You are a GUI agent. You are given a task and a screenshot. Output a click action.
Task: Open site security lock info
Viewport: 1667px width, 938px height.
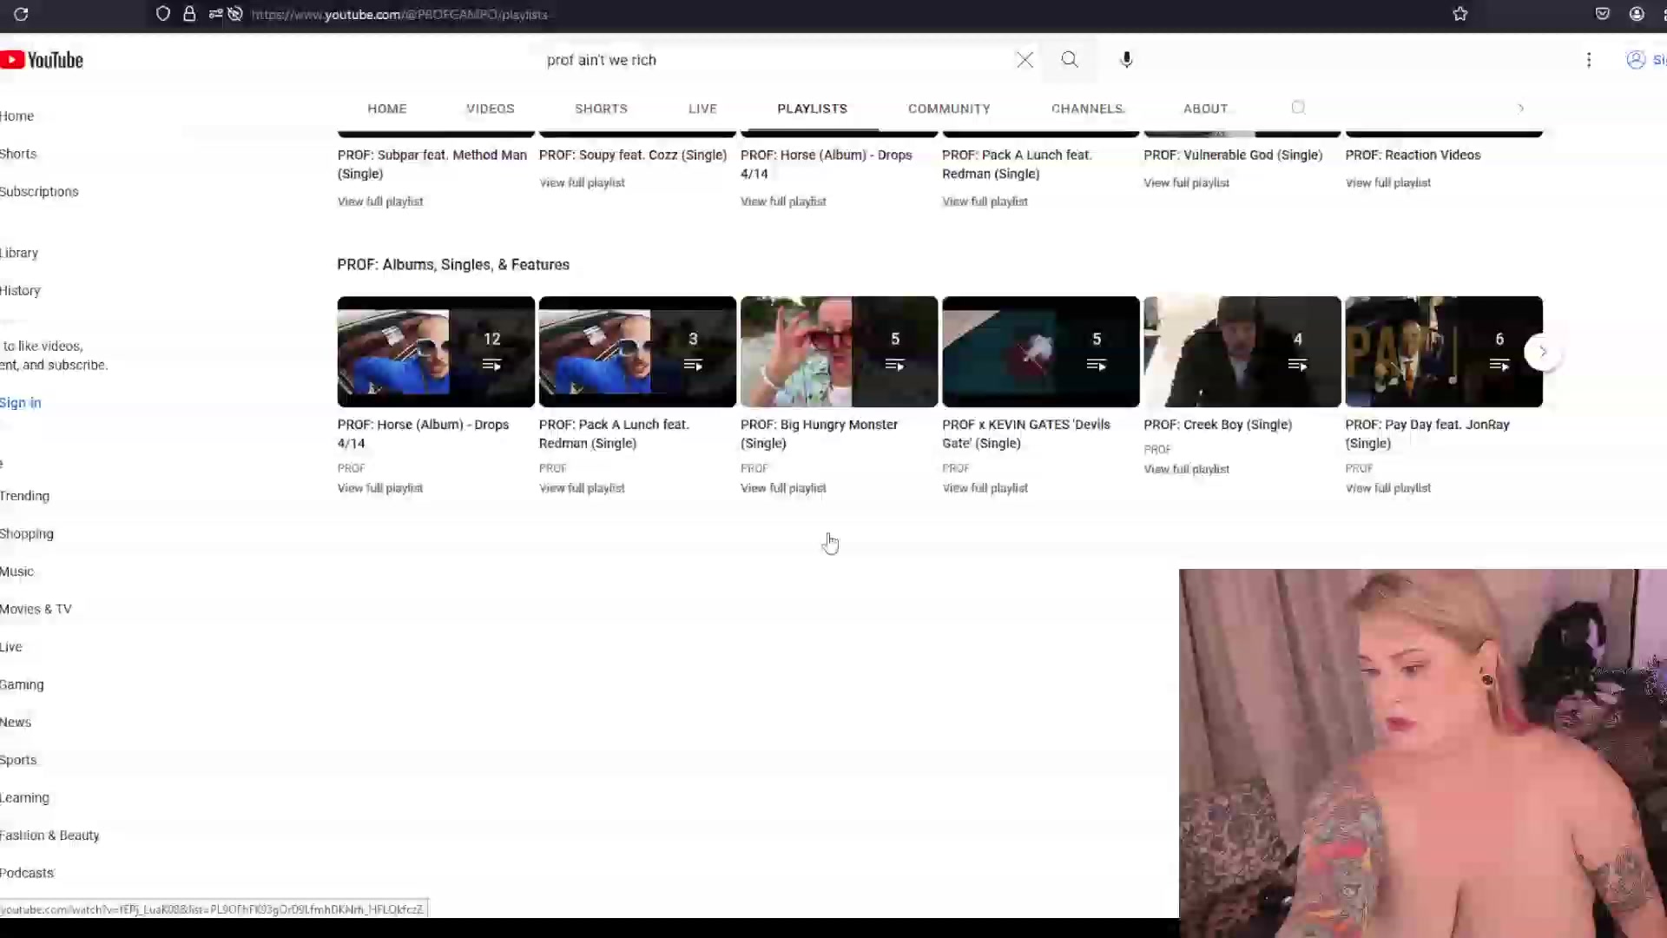click(189, 14)
